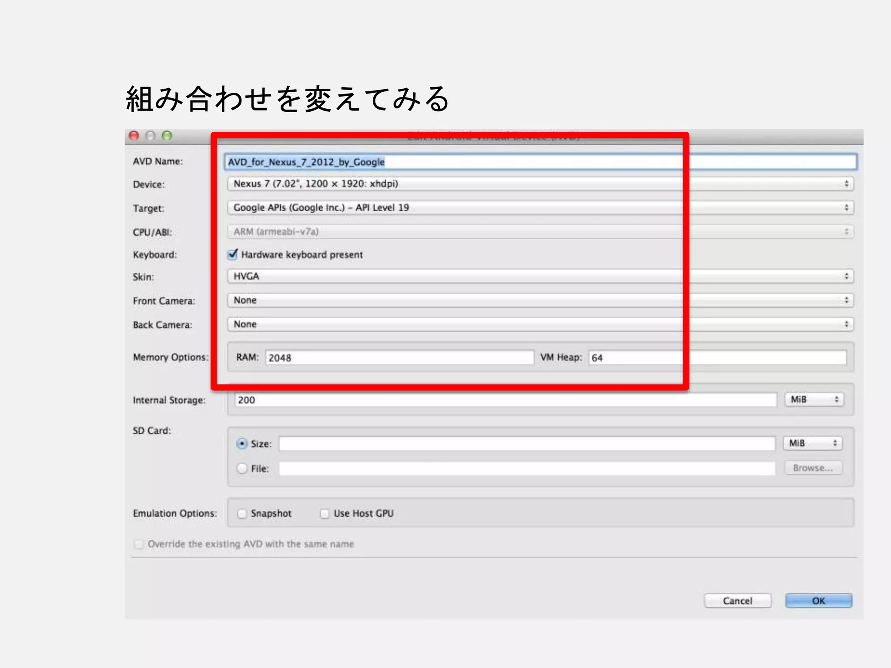Click the green zoom window button
The height and width of the screenshot is (668, 891).
tap(167, 136)
